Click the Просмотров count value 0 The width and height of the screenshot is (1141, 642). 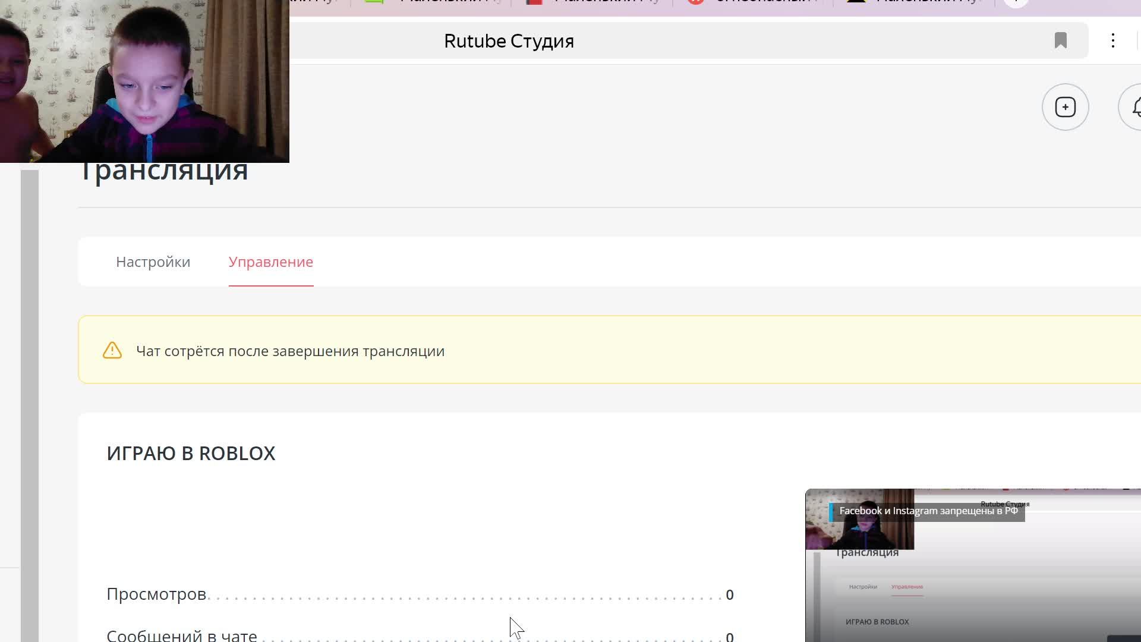(730, 595)
